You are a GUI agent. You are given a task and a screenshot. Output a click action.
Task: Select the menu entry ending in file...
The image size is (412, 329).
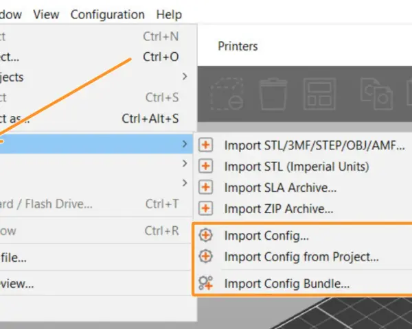coord(96,258)
